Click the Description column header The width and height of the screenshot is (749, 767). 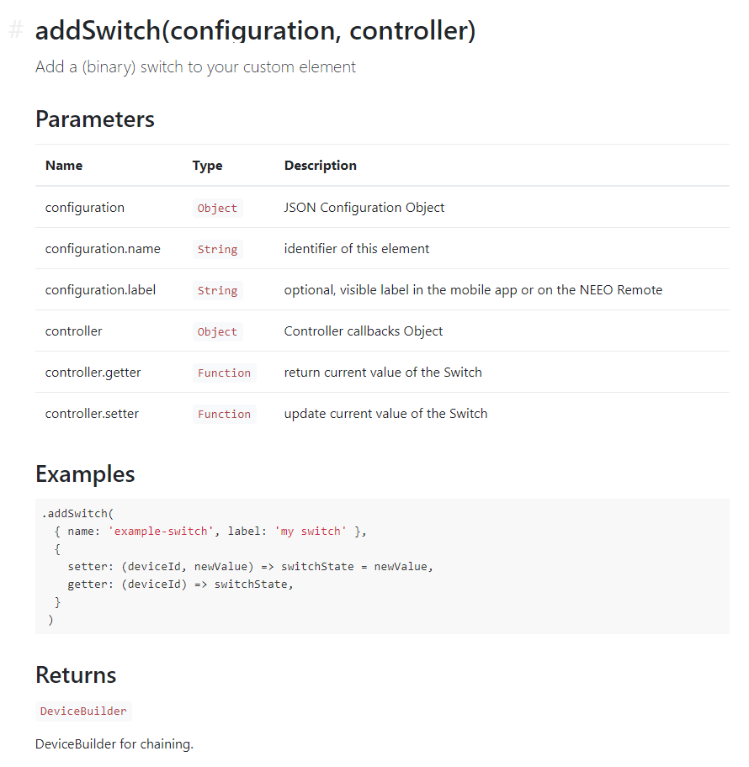(320, 166)
